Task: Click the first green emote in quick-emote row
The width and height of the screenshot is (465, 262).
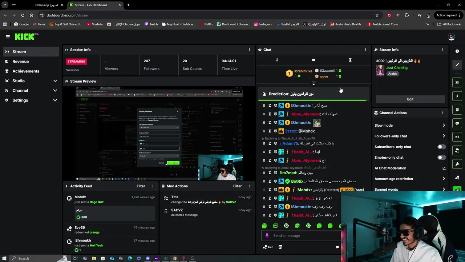Action: pyautogui.click(x=264, y=226)
